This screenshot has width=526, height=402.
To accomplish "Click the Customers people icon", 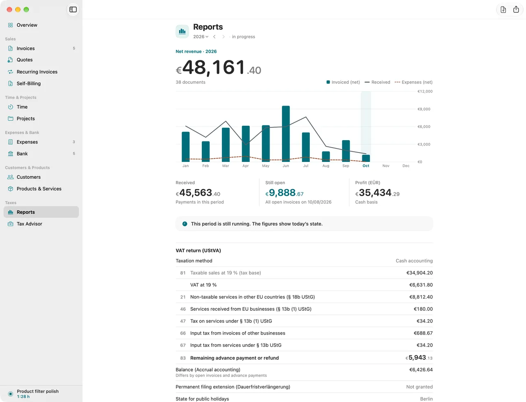I will click(11, 177).
